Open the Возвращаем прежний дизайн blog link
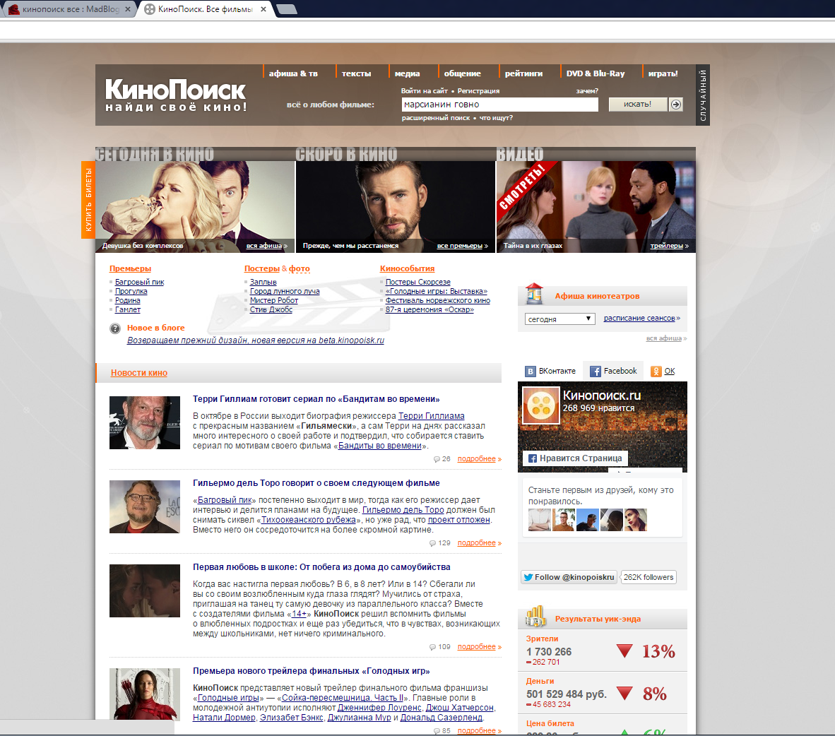835x736 pixels. (256, 340)
